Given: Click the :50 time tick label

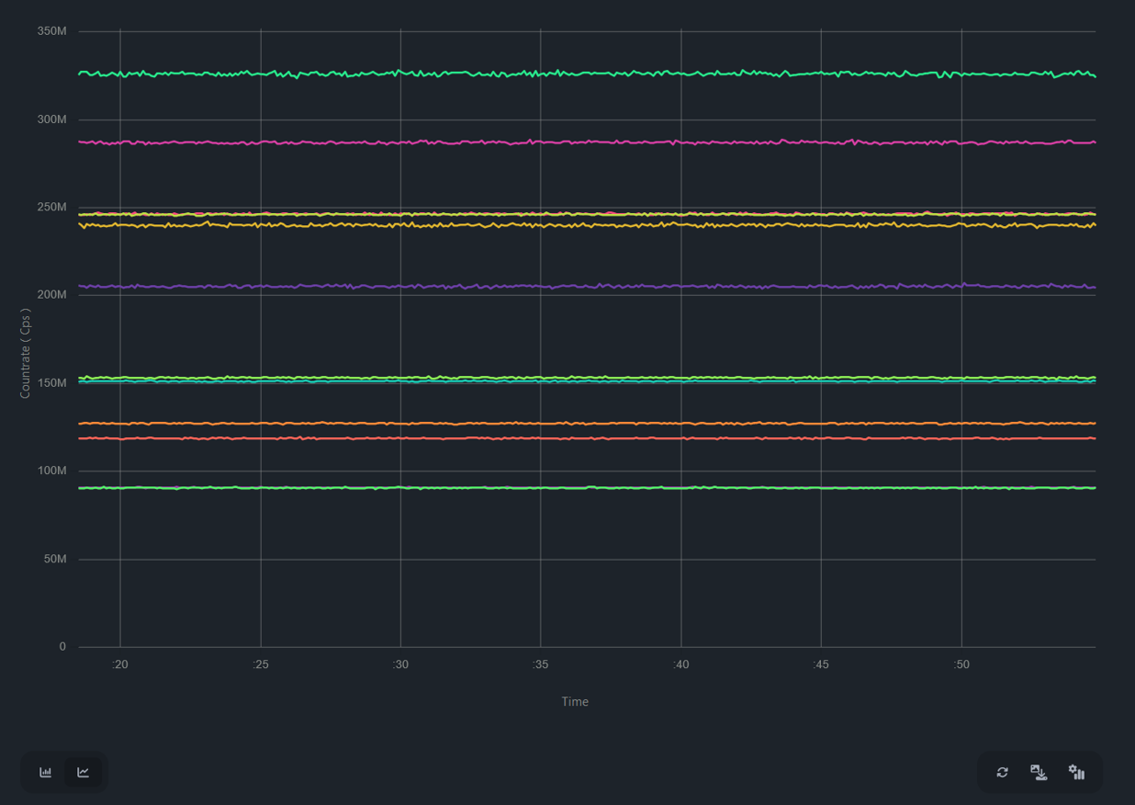Looking at the screenshot, I should coord(961,664).
